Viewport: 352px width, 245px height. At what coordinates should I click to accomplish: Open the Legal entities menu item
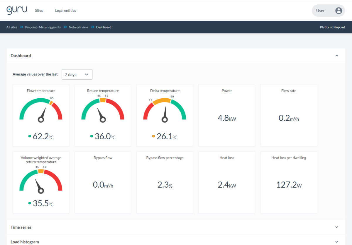click(65, 11)
